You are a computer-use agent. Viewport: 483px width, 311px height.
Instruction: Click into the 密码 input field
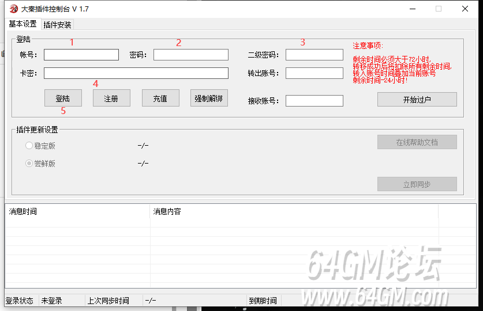(191, 55)
